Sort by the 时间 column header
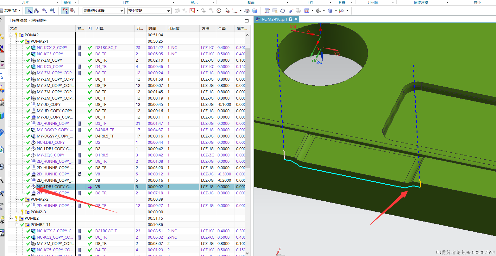 pyautogui.click(x=156, y=29)
